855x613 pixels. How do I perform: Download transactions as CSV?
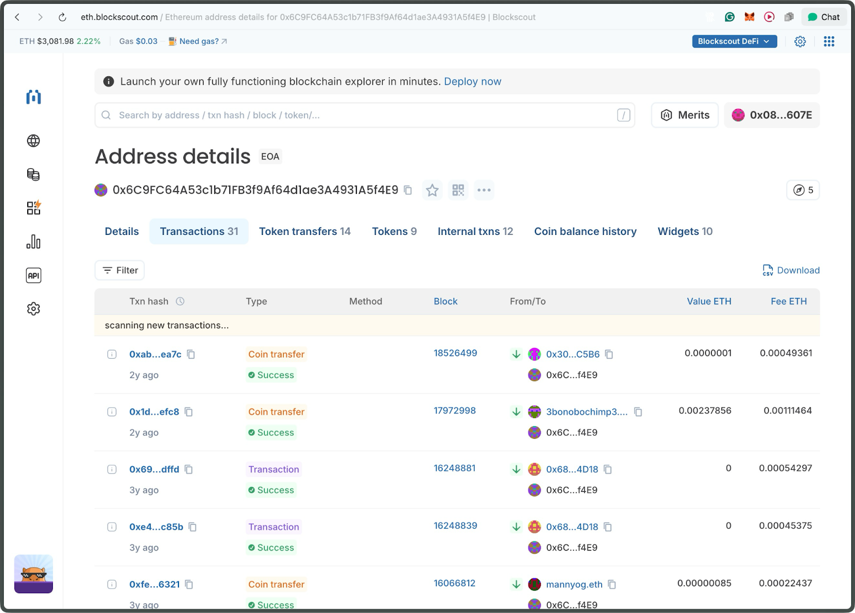click(790, 270)
